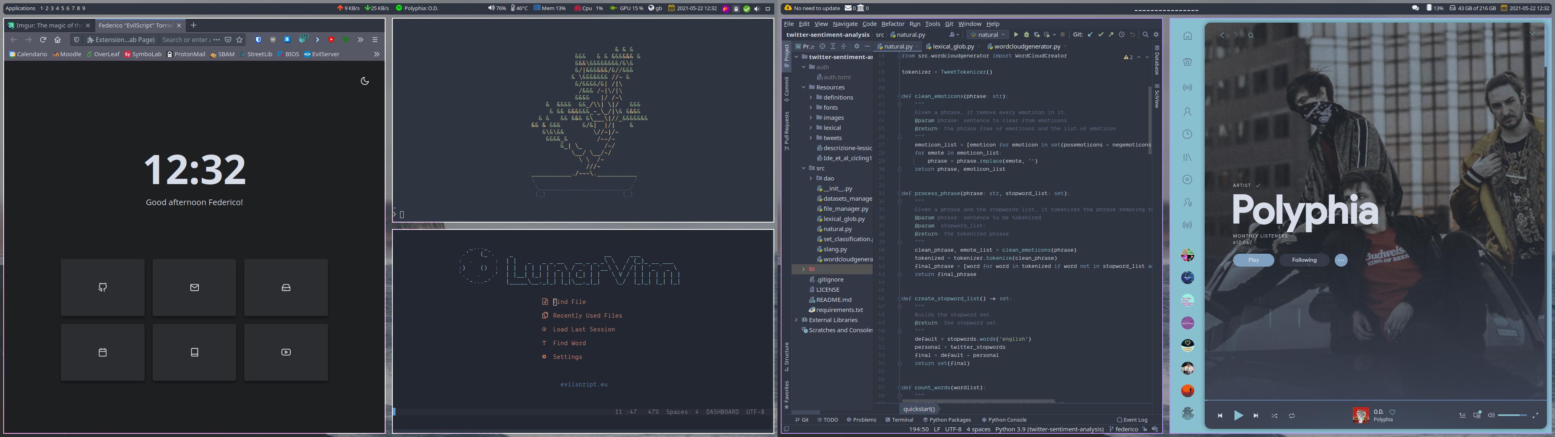Screen dimensions: 1555x437
Task: Click Git commit checkmark icon
Action: pyautogui.click(x=1101, y=35)
